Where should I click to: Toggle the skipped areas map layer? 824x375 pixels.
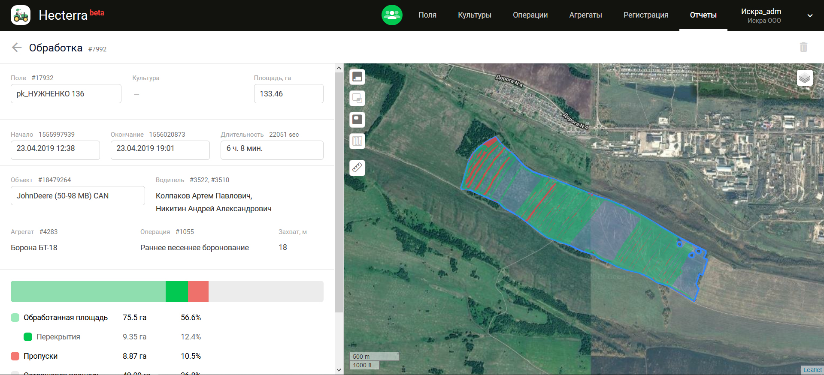(357, 120)
